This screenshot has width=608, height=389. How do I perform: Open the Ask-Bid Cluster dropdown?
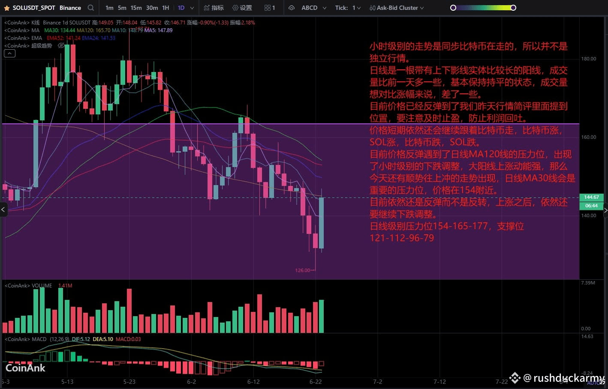[397, 8]
